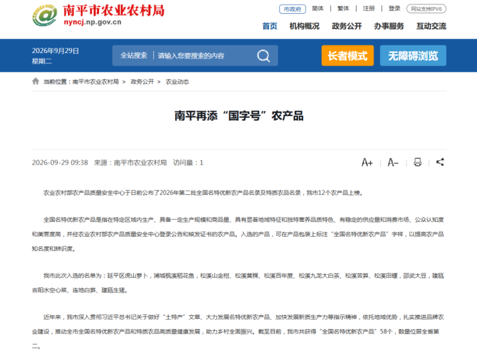Enable 长者模式 elder mode
The height and width of the screenshot is (363, 477).
click(x=348, y=55)
